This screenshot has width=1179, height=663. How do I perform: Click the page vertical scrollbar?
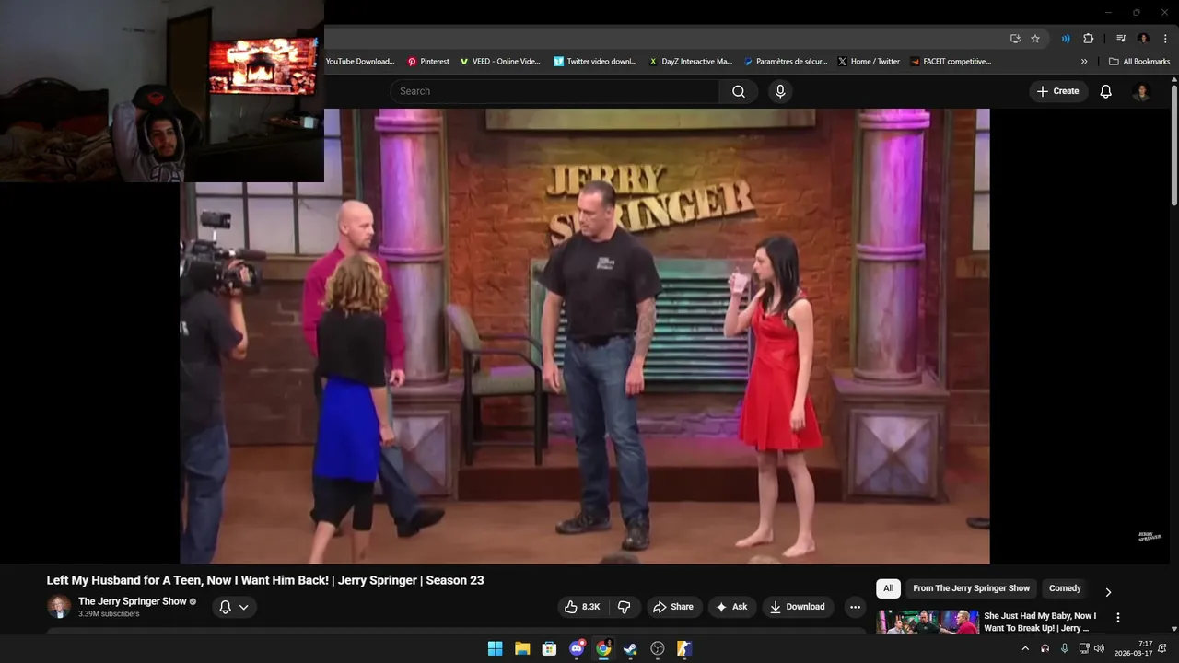click(x=1174, y=147)
